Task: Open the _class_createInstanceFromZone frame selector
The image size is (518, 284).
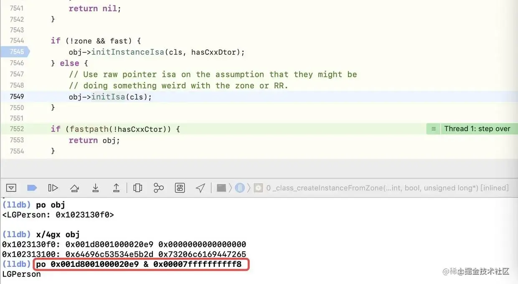Action: click(x=387, y=188)
